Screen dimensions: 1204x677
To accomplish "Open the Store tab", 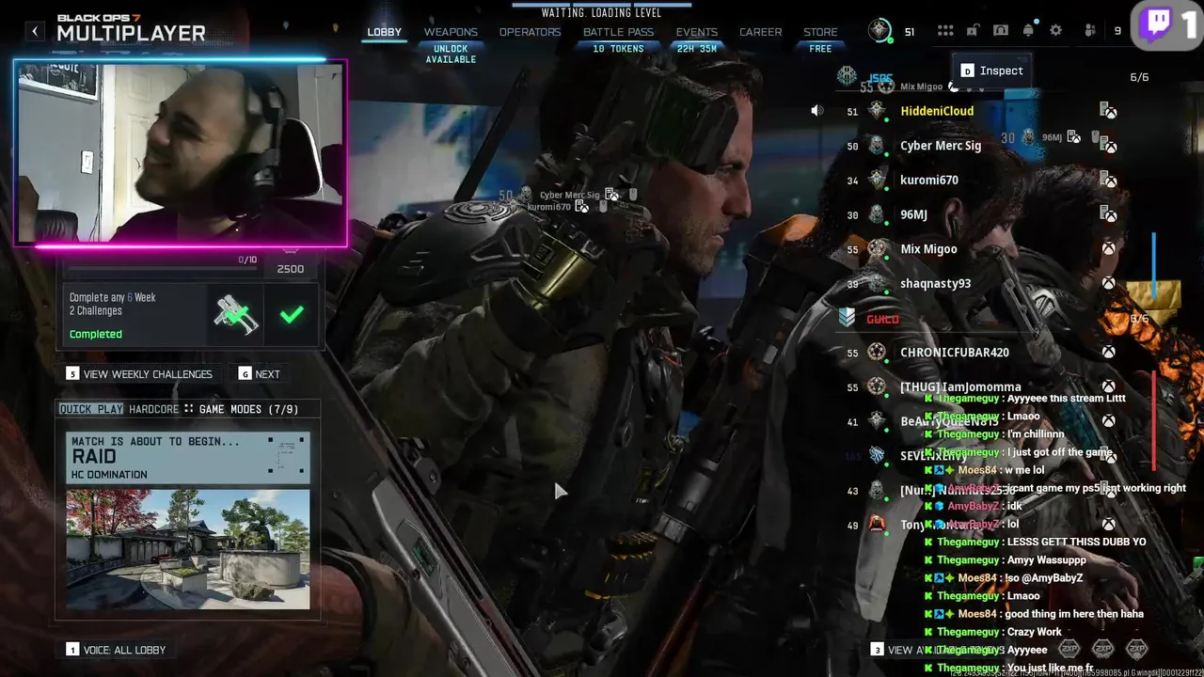I will point(820,32).
